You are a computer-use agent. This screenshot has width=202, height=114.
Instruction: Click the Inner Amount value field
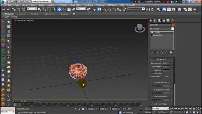[166, 63]
